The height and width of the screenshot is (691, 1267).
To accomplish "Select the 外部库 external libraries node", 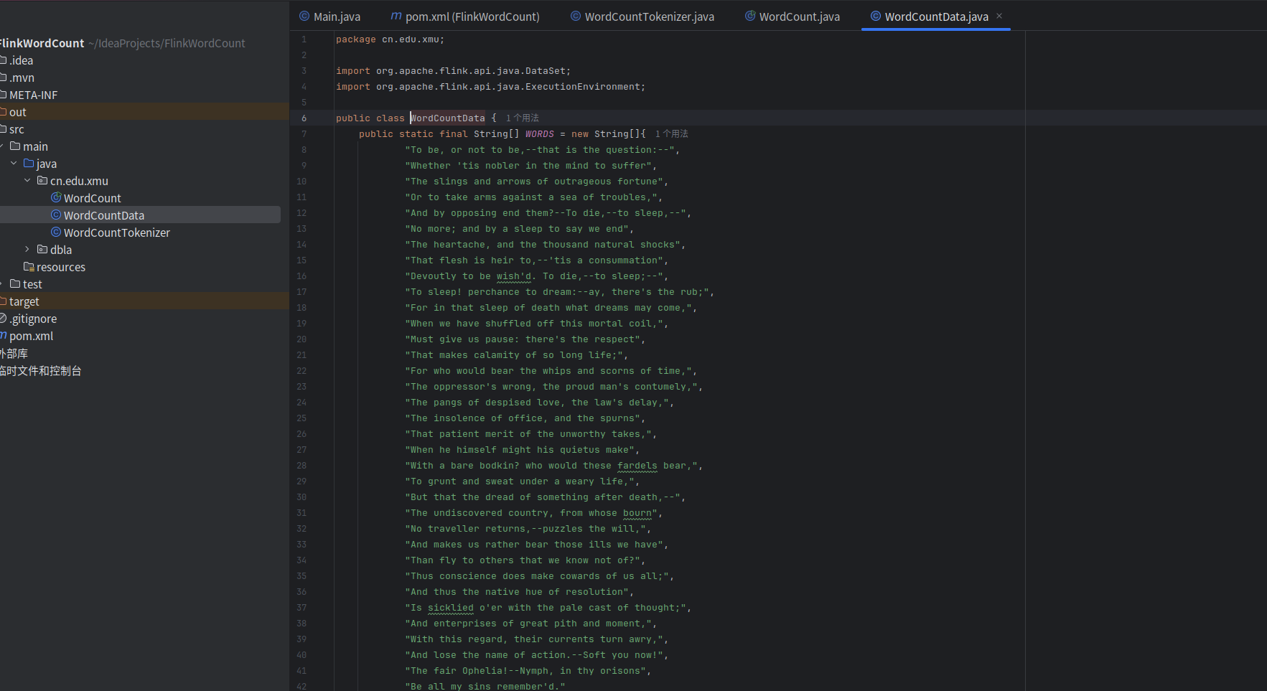I will 14,353.
